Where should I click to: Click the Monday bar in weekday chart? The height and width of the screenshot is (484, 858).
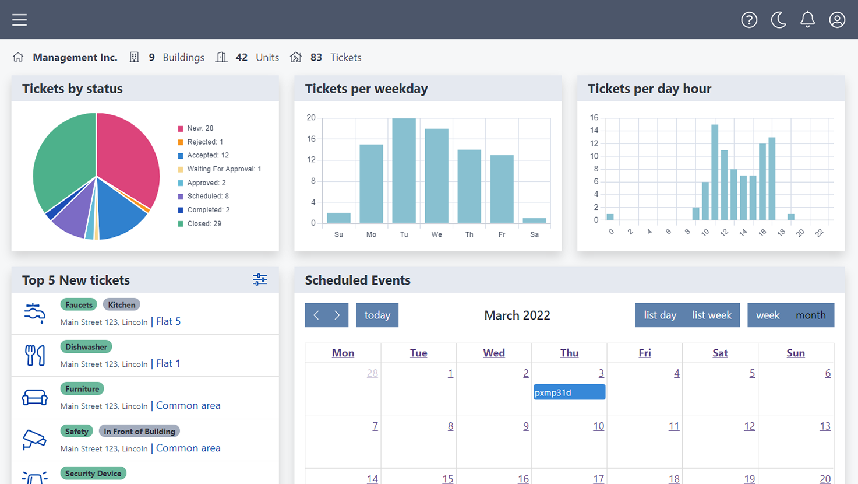tap(371, 184)
